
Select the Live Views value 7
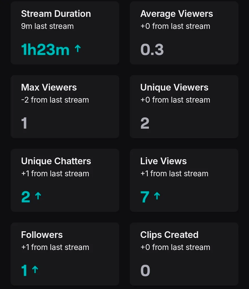point(145,197)
